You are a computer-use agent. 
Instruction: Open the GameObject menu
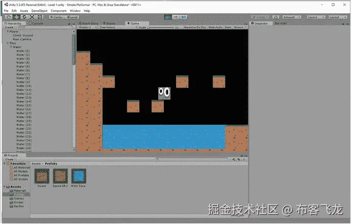point(39,11)
